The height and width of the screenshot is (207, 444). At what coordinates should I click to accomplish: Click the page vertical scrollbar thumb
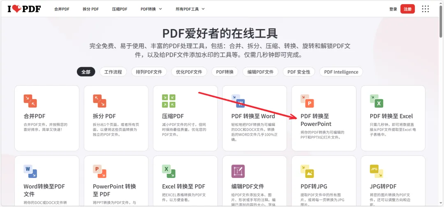[441, 21]
